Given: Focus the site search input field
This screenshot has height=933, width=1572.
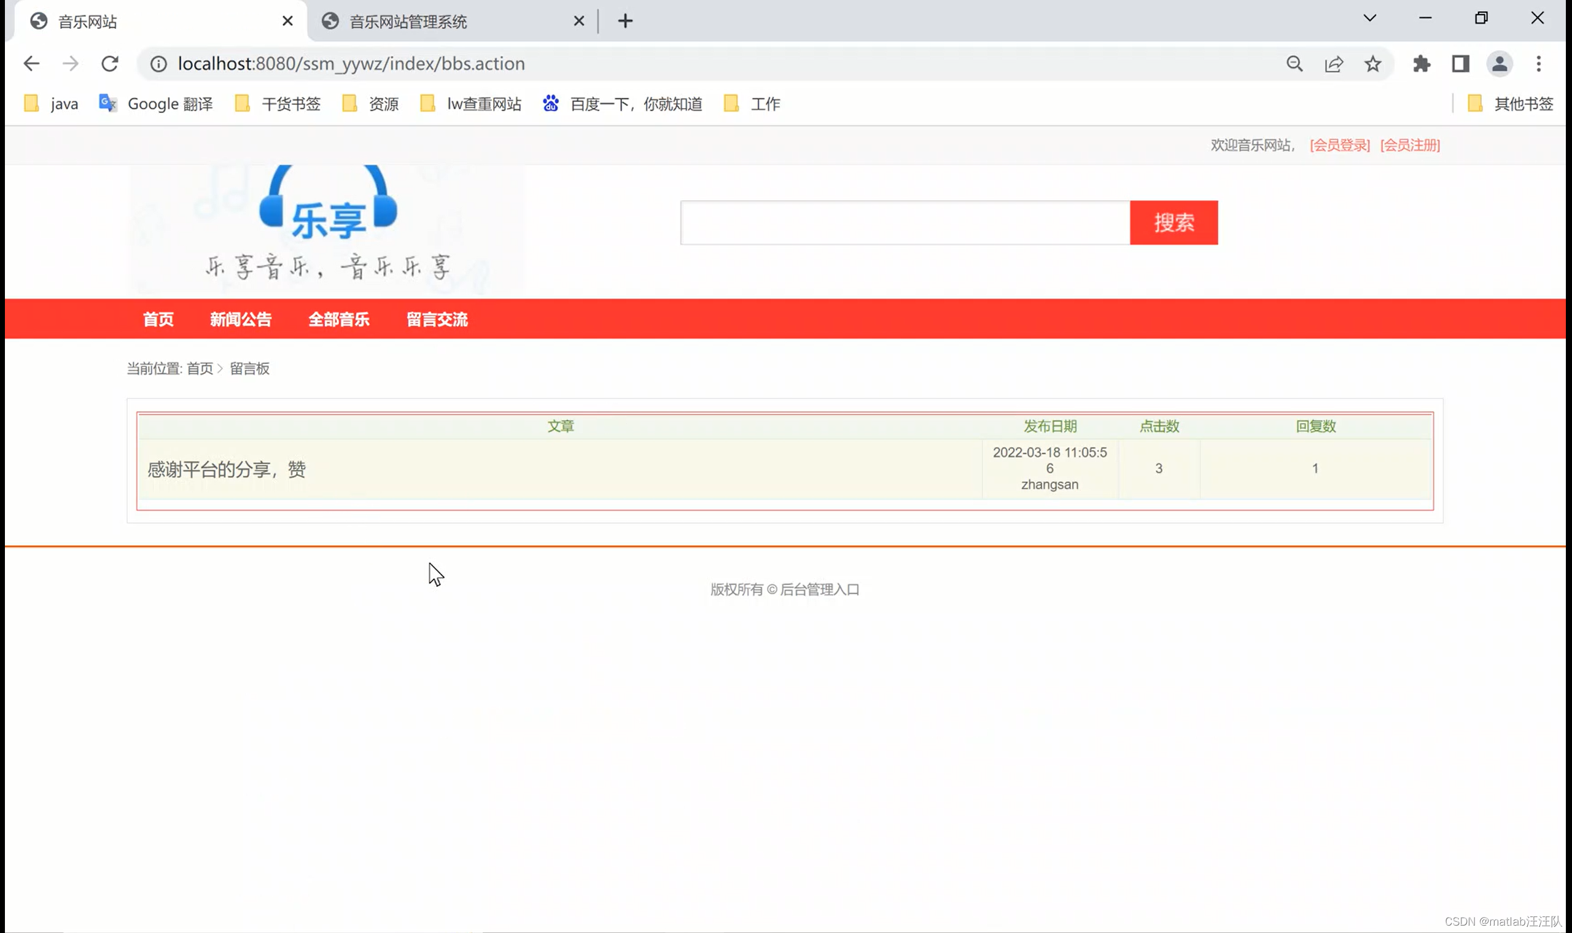Looking at the screenshot, I should [x=905, y=223].
